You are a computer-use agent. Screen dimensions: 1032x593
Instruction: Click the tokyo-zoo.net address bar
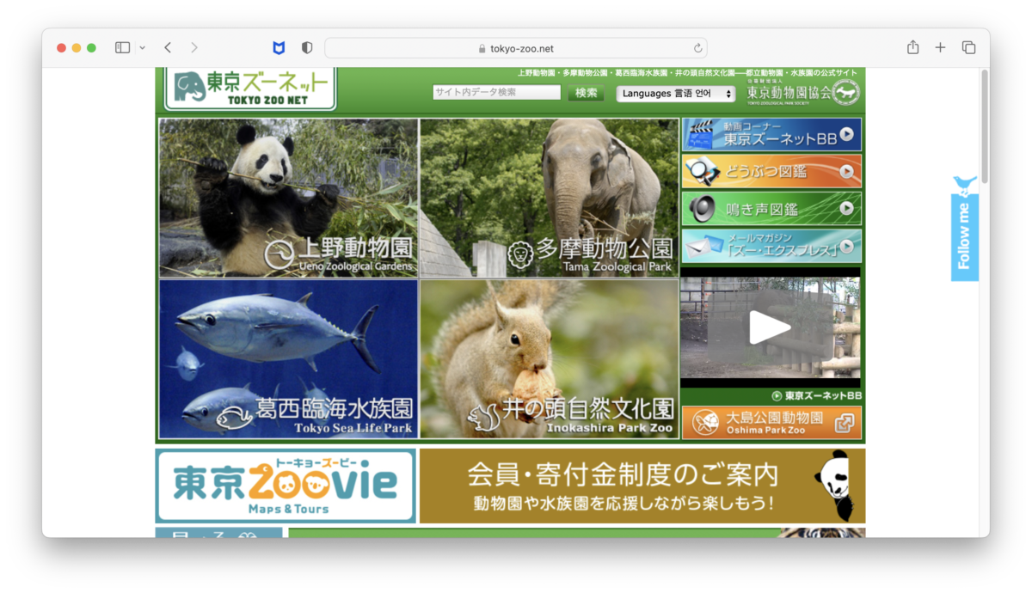[x=516, y=48]
